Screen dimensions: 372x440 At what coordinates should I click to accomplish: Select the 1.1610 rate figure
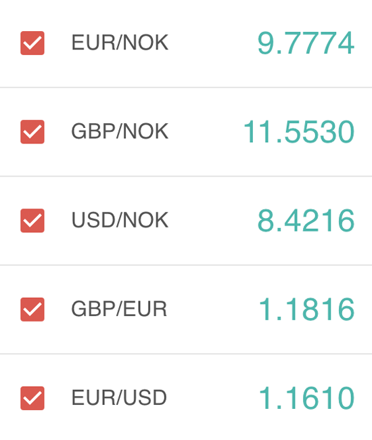coord(306,398)
